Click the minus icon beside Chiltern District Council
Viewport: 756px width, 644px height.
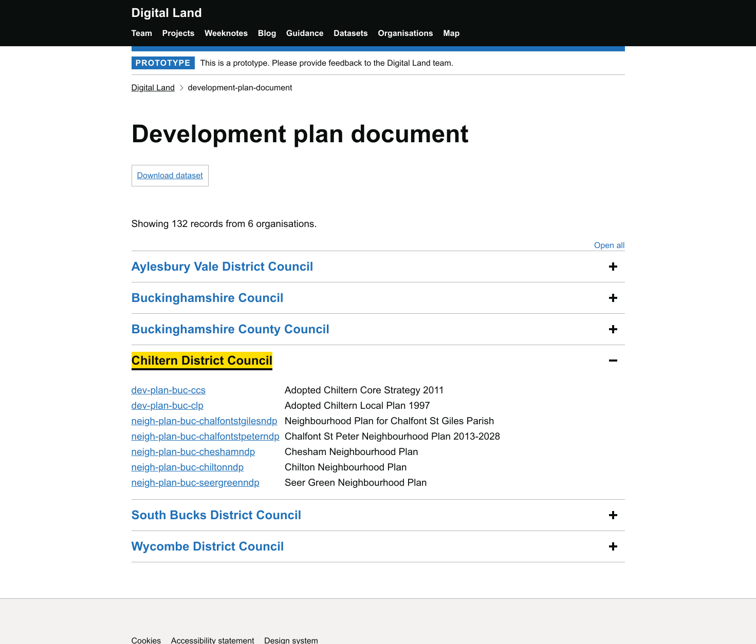(613, 361)
